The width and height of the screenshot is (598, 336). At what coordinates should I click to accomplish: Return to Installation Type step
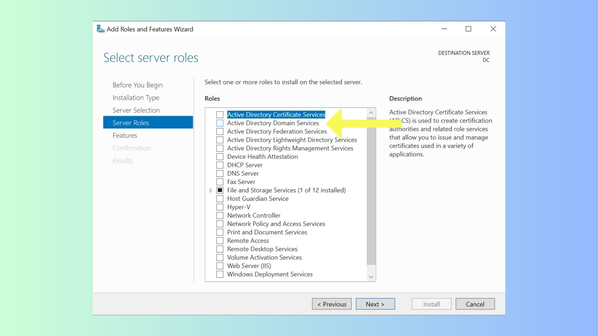136,98
